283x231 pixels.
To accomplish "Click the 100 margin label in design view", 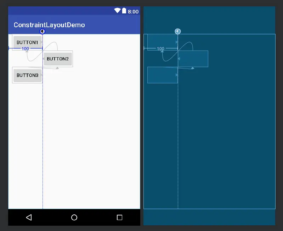I will click(25, 49).
